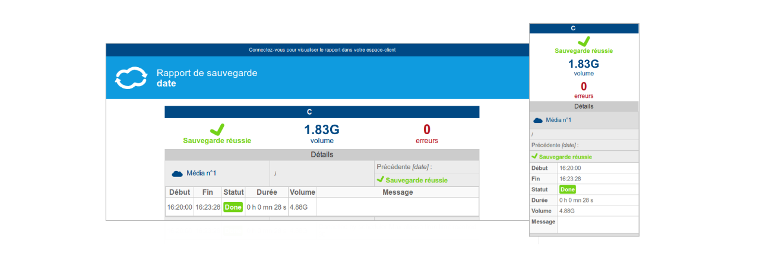The image size is (766, 266).
Task: Click 'Sauvegarde réussie' under big checkmark in desktop report
Action: click(x=217, y=141)
